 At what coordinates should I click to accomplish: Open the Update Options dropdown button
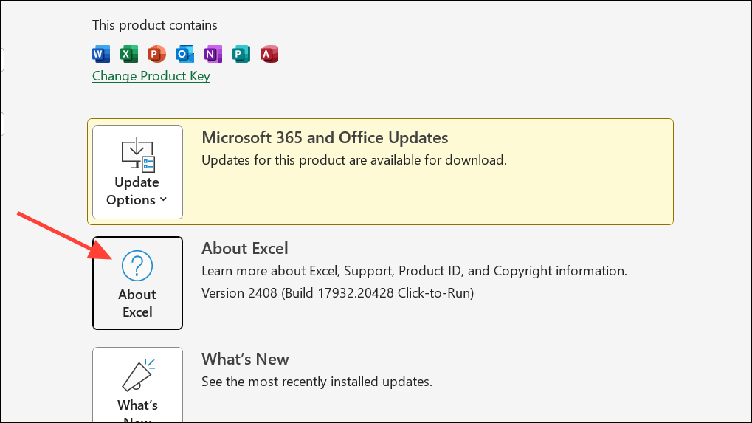tap(138, 172)
